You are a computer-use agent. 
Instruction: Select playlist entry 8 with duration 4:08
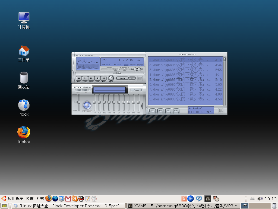pos(185,94)
